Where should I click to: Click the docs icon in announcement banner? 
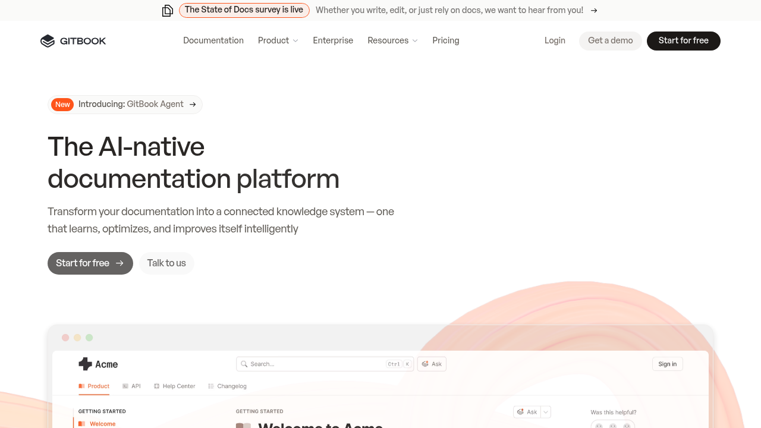tap(168, 10)
